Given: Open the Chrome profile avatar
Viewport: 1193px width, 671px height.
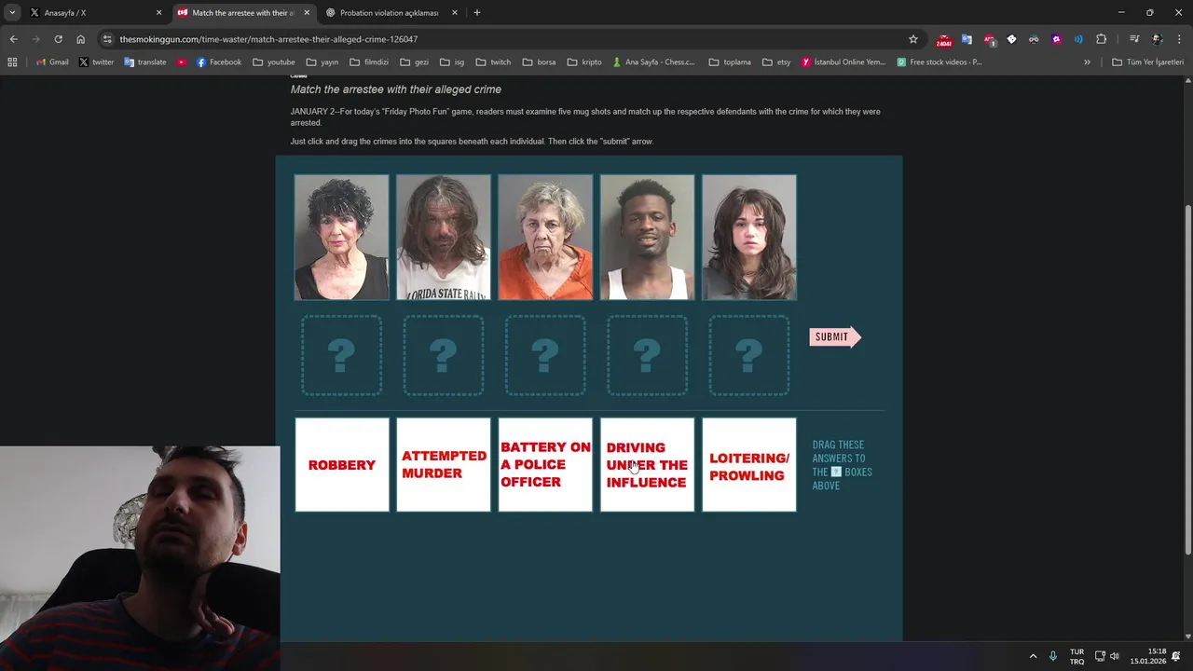Looking at the screenshot, I should pos(1157,39).
